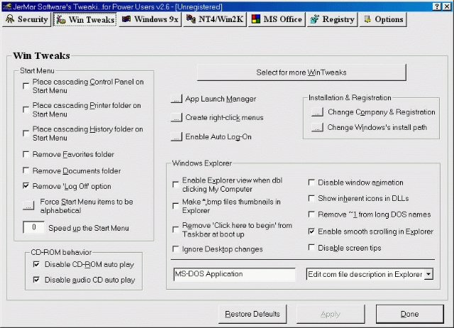Click the MS-DOS Application text field
Image resolution: width=454 pixels, height=328 pixels.
pyautogui.click(x=234, y=274)
